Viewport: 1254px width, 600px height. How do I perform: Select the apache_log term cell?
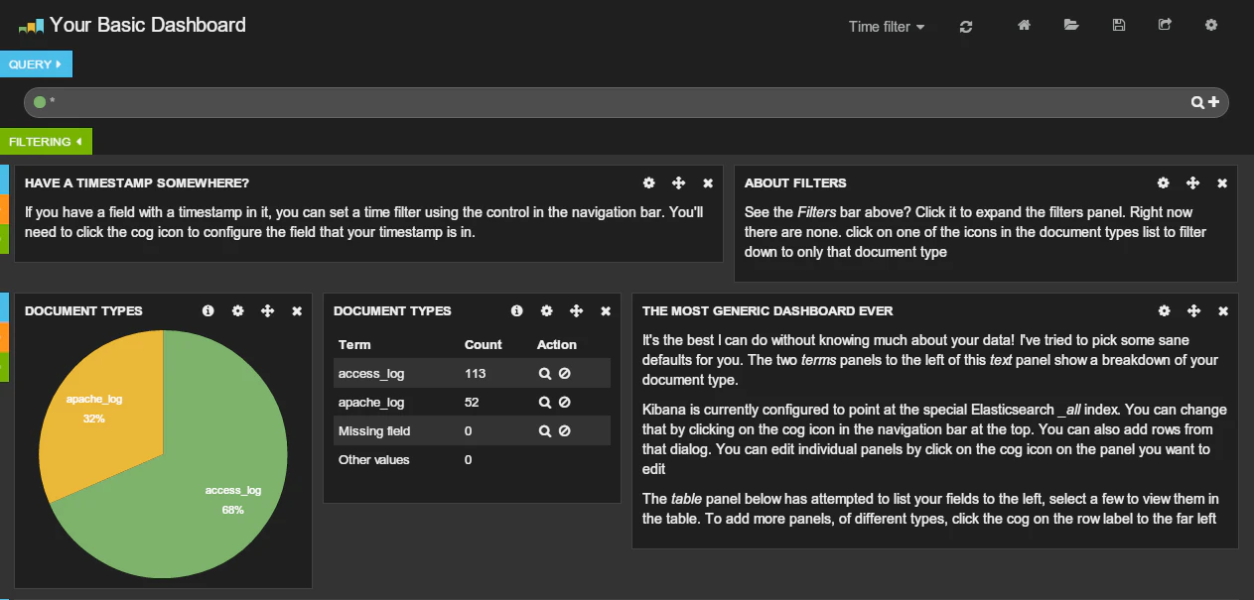pos(371,403)
